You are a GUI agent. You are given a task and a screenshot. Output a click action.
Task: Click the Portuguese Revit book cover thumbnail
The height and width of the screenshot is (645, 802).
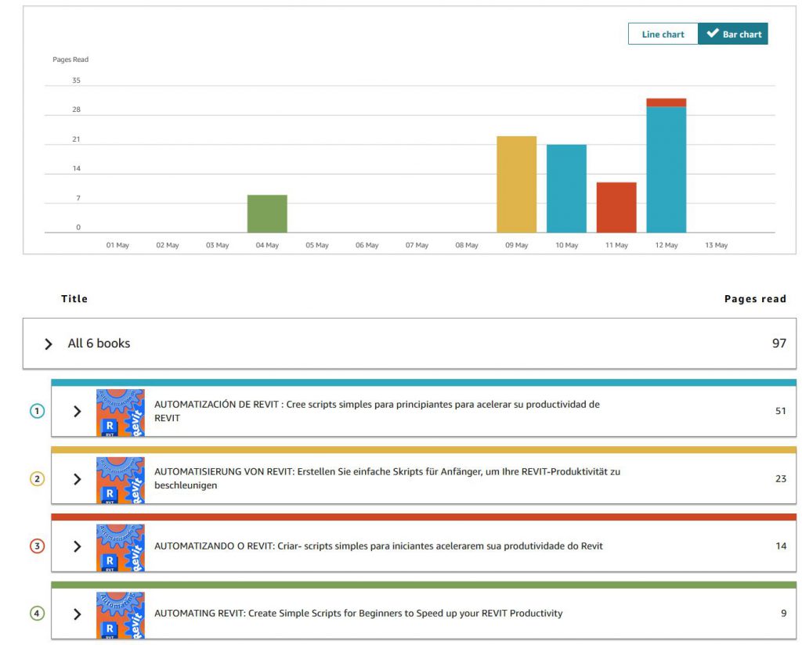click(120, 546)
